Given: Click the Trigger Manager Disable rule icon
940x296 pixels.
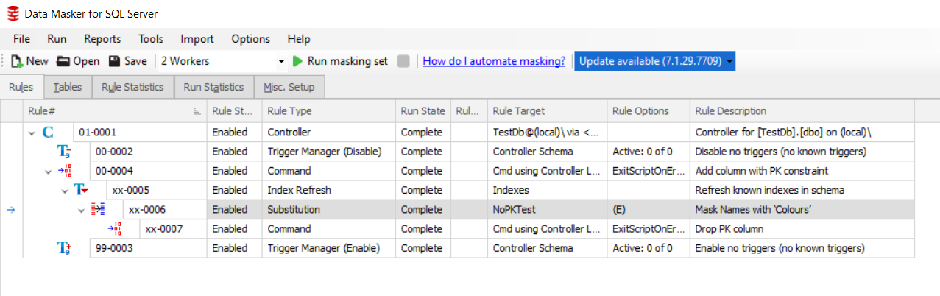Looking at the screenshot, I should click(x=65, y=152).
